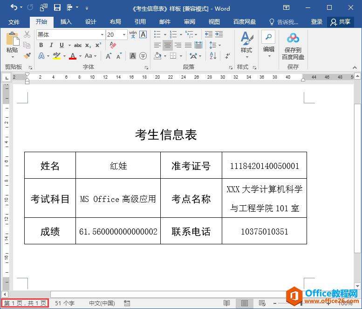The width and height of the screenshot is (362, 309).
Task: Switch to the 审阅 Review tab
Action: 190,22
